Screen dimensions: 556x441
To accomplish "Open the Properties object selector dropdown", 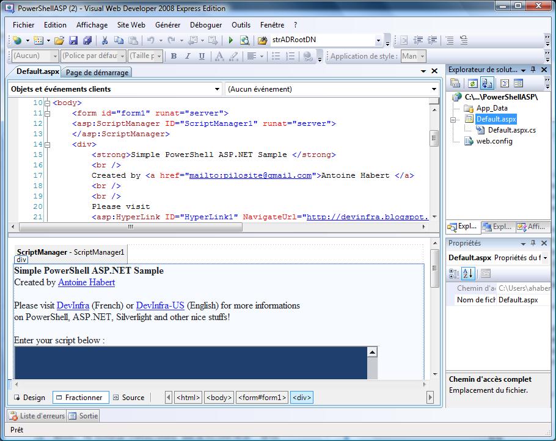I will click(545, 258).
